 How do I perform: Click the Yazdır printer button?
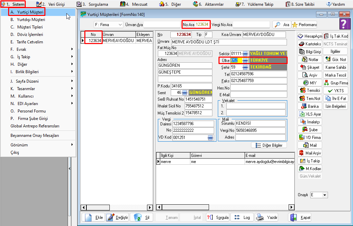click(267, 218)
